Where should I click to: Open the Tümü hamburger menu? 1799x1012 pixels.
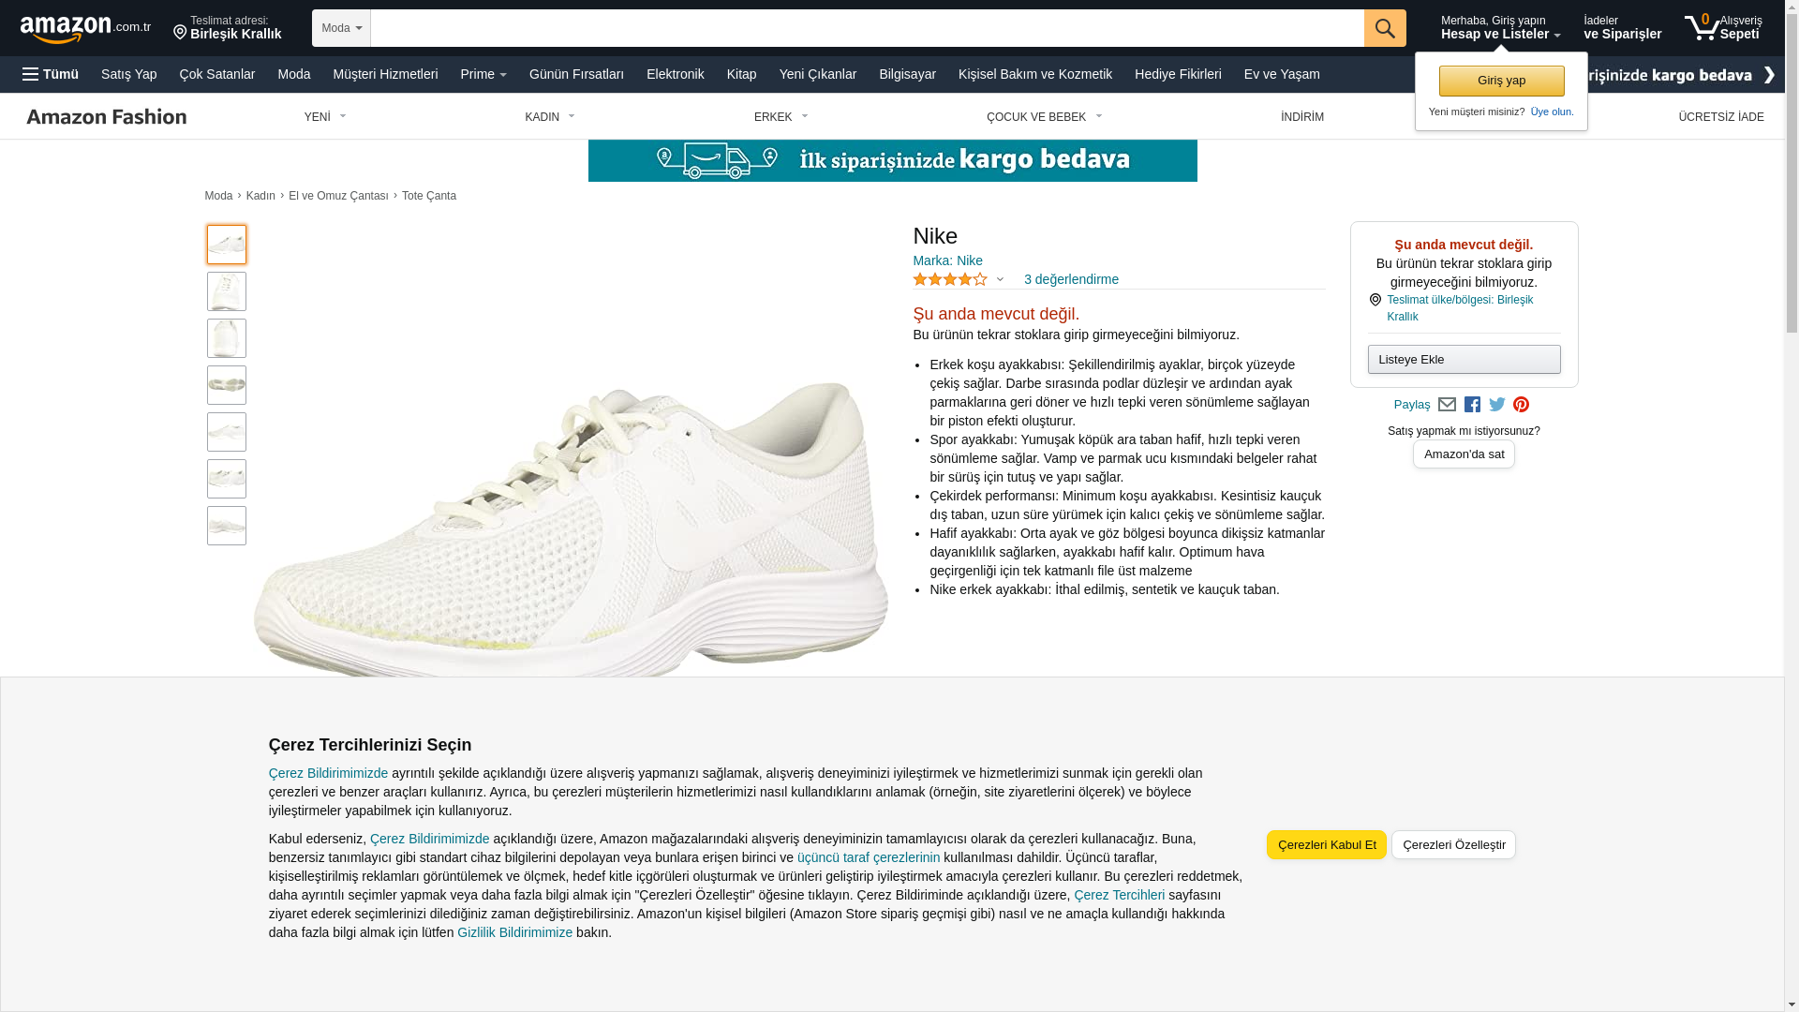click(x=51, y=74)
